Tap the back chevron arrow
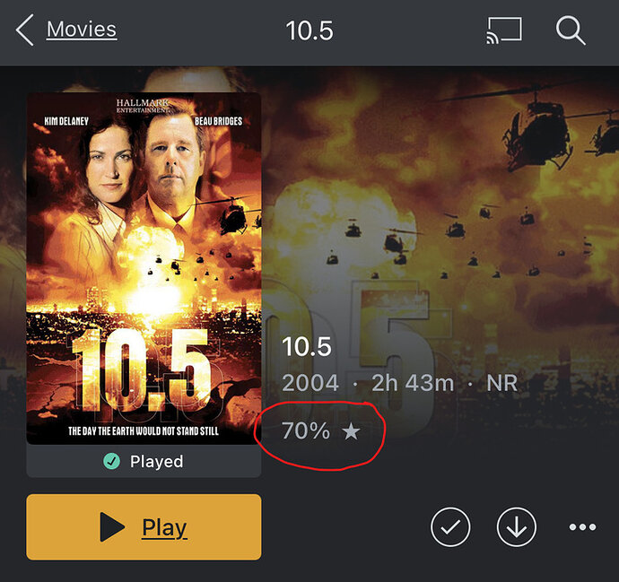The height and width of the screenshot is (582, 619). pyautogui.click(x=24, y=30)
